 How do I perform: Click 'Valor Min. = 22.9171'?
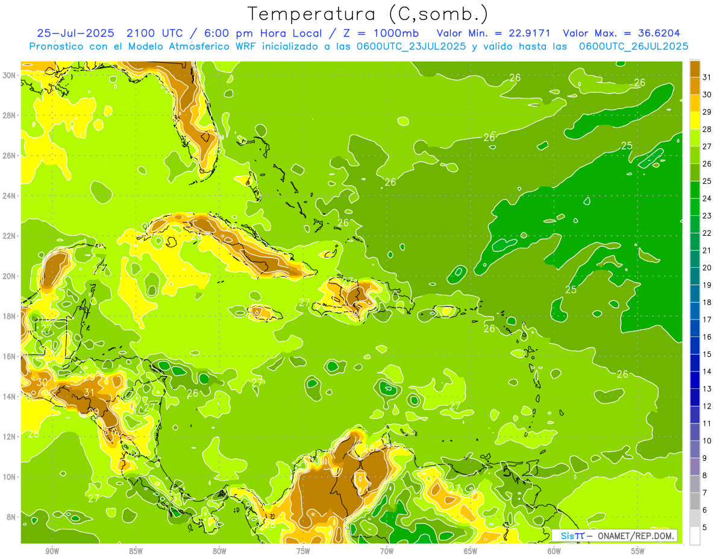point(493,33)
